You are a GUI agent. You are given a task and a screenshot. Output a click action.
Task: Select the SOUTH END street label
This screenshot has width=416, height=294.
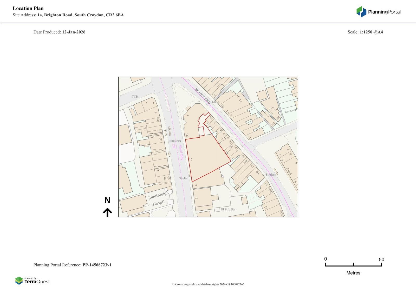(x=203, y=96)
